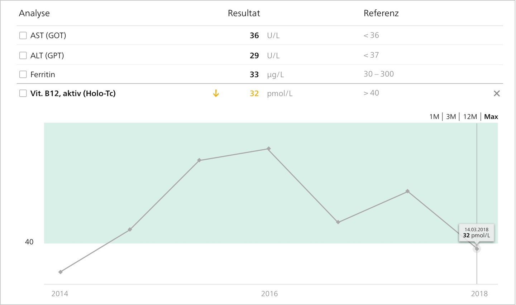Expand the AST (GOT) row
Screen dimensions: 516x305
tap(260, 35)
